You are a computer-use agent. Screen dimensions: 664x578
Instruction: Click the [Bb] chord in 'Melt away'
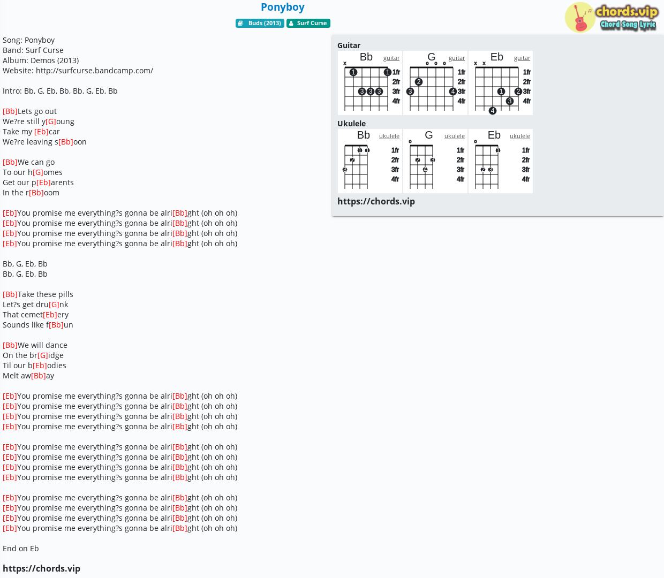pyautogui.click(x=39, y=376)
